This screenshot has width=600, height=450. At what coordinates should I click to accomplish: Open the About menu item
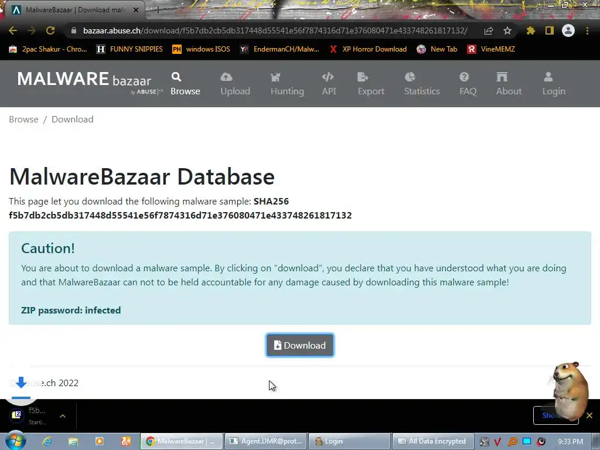tap(509, 84)
